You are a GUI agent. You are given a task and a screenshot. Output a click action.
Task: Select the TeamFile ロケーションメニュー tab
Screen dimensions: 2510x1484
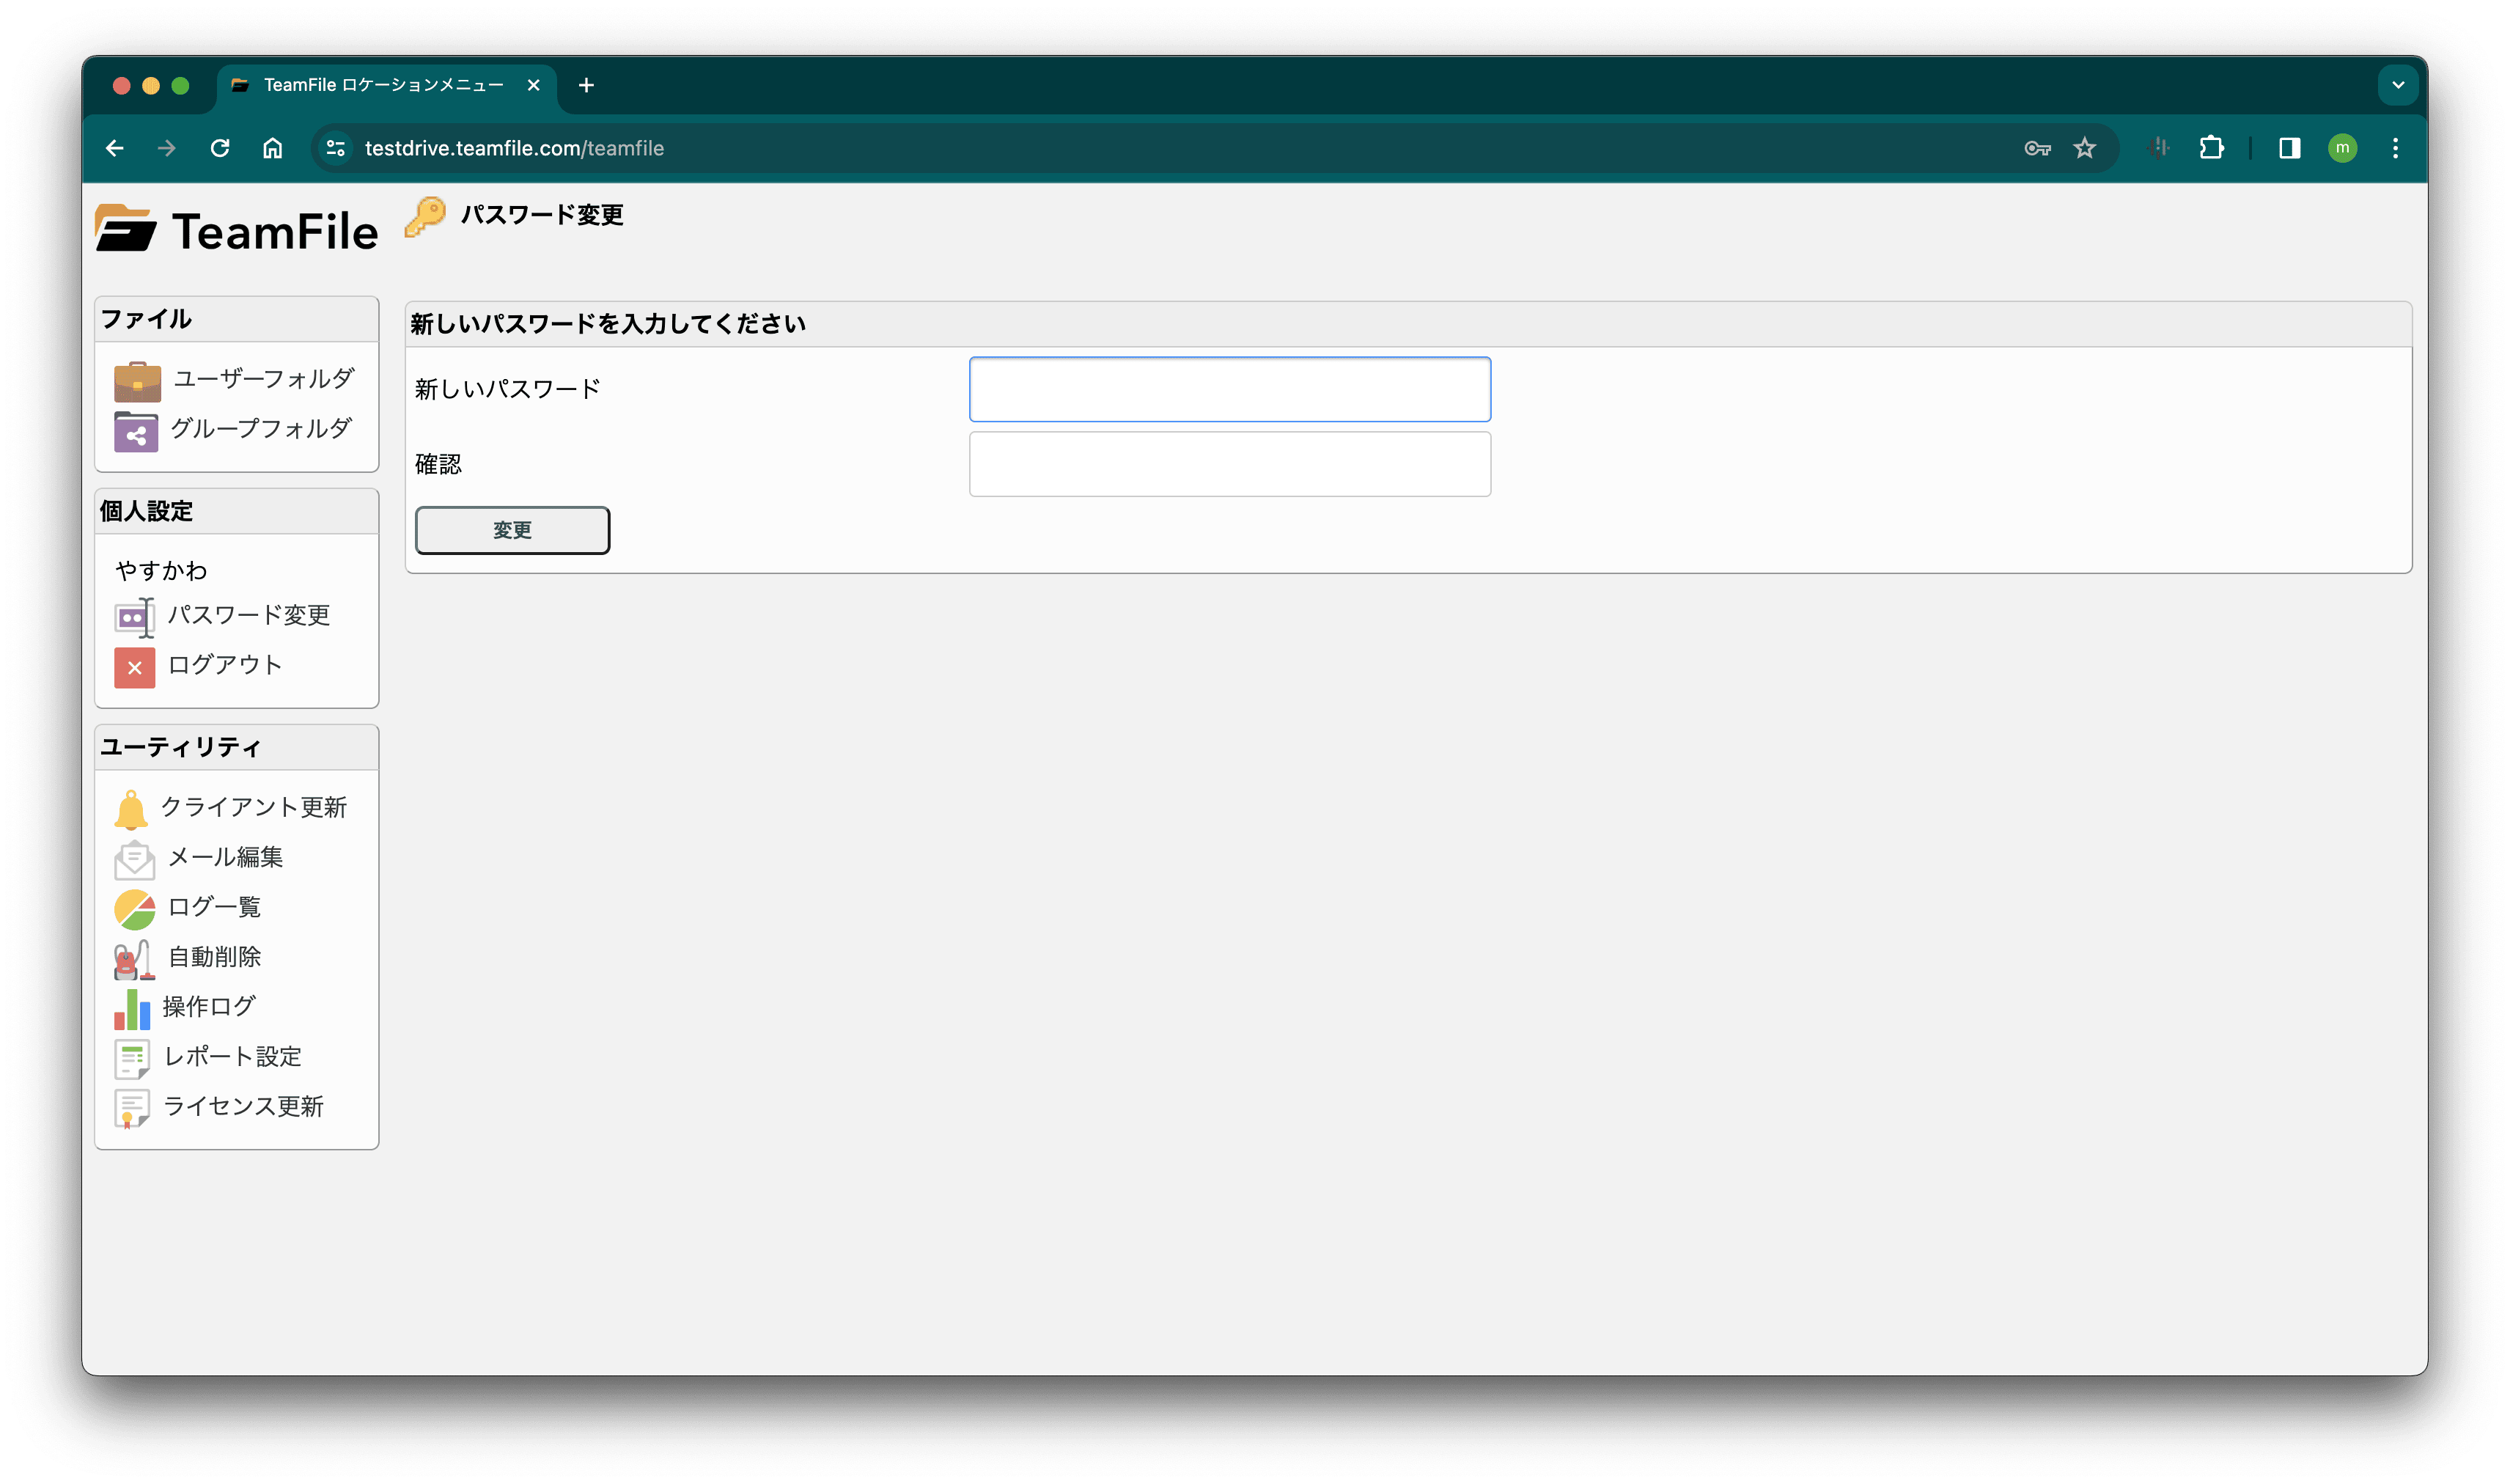click(x=383, y=85)
